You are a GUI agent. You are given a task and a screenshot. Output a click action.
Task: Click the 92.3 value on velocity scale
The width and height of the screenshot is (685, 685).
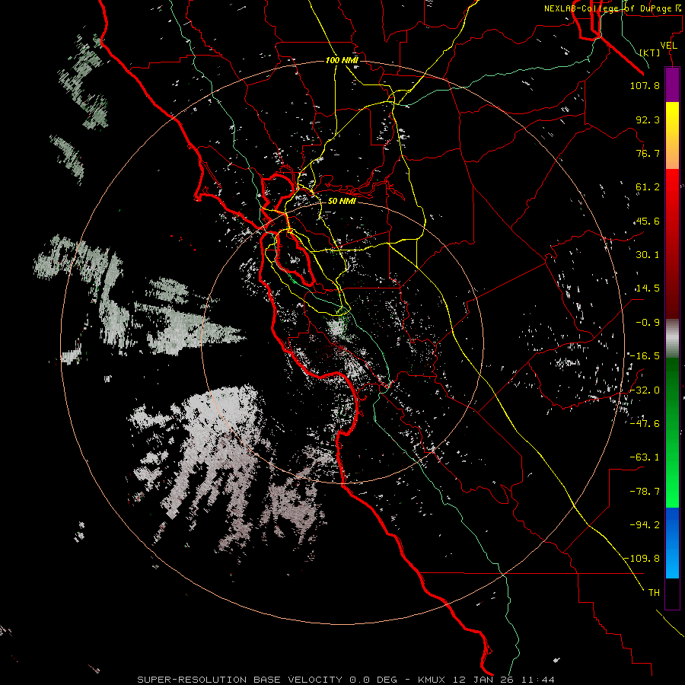648,119
